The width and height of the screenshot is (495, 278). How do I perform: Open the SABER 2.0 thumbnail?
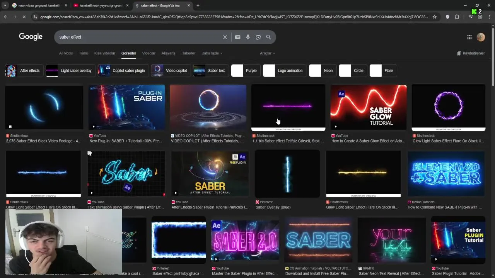245,240
